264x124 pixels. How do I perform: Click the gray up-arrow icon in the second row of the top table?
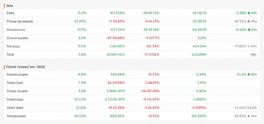pyautogui.click(x=249, y=21)
